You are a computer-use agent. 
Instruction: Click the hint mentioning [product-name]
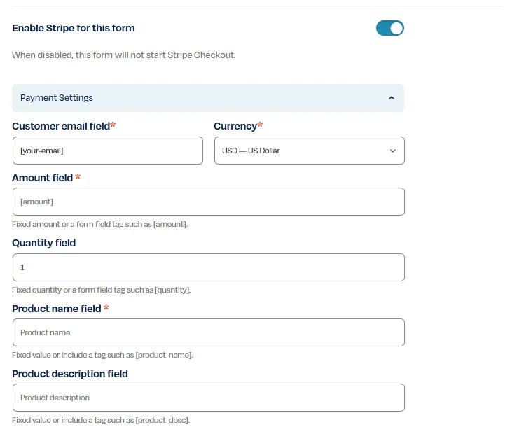[x=102, y=355]
